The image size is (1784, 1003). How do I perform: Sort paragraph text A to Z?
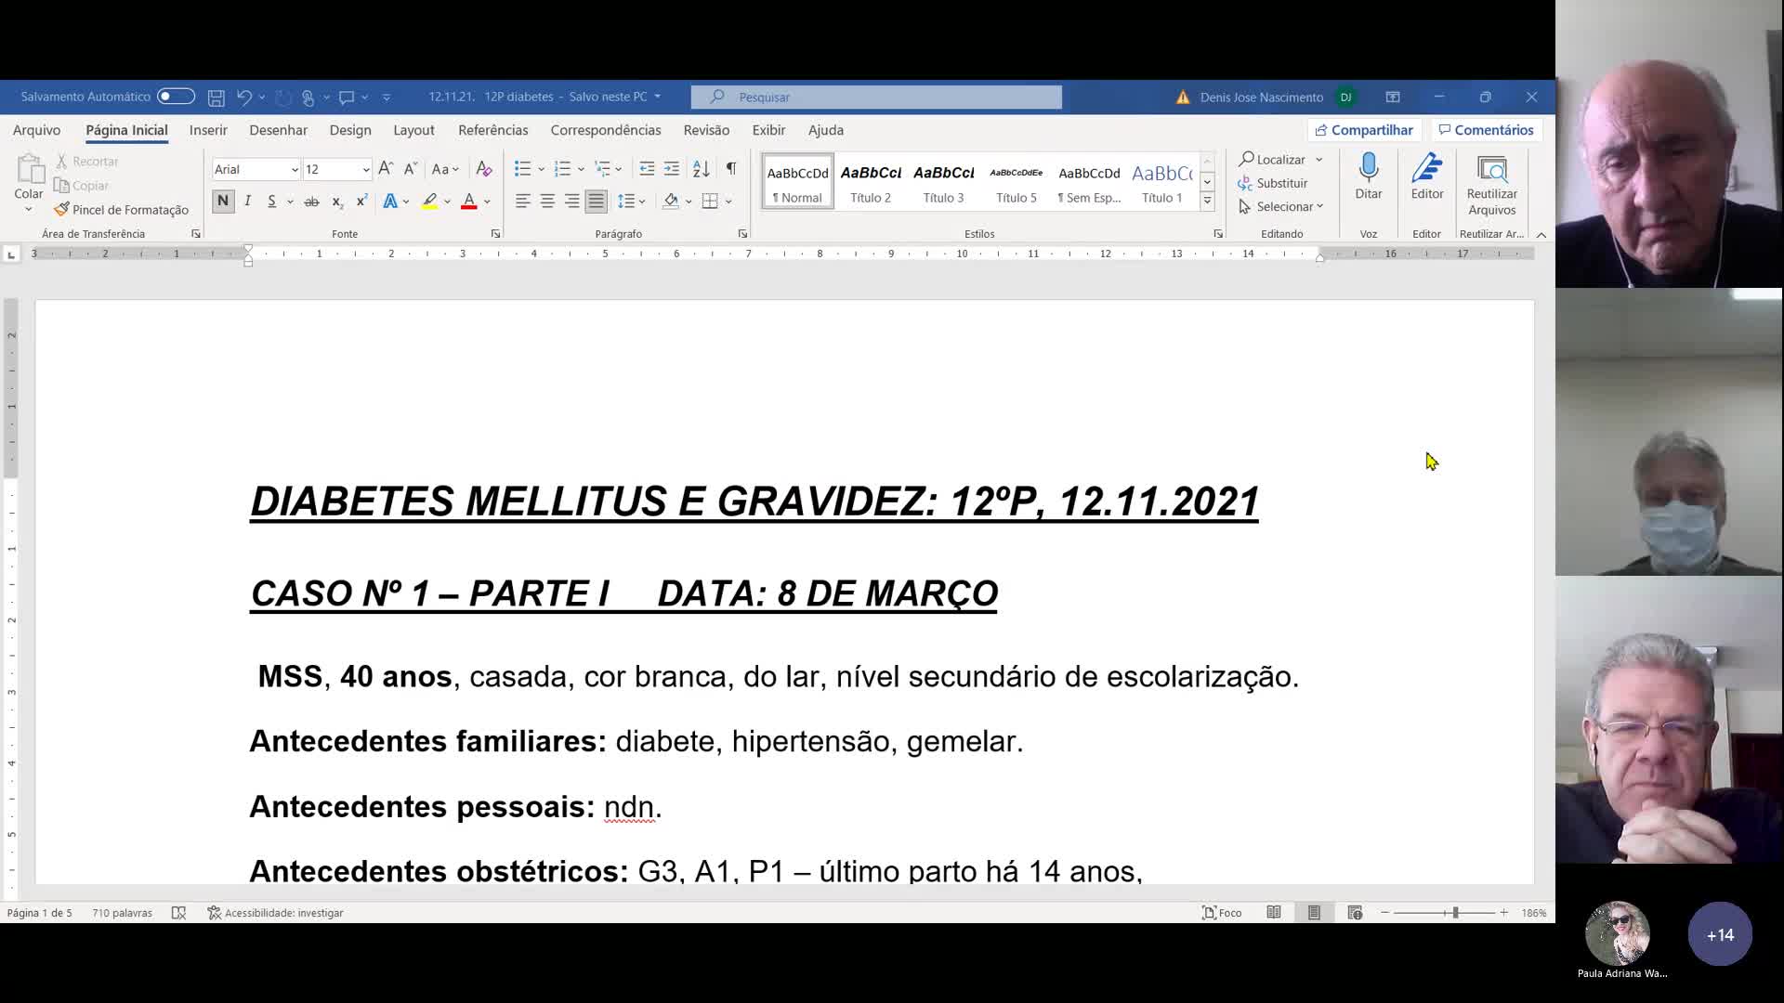[x=702, y=169]
